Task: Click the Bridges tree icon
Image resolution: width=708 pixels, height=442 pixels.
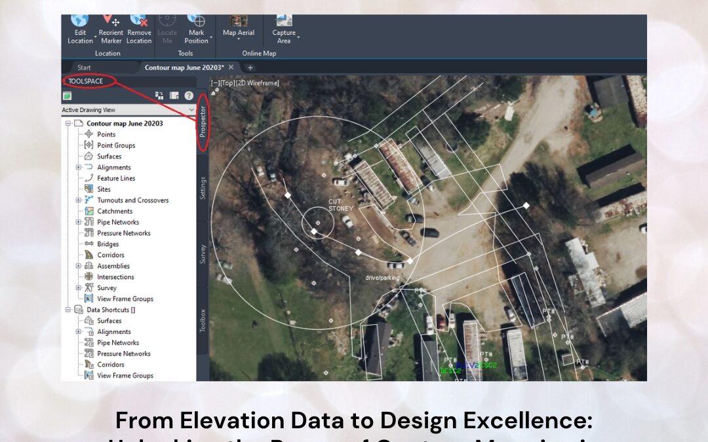Action: (x=89, y=244)
